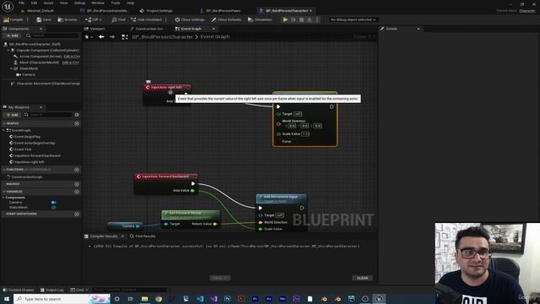Open the Cmd dropdown in status bar

point(79,290)
